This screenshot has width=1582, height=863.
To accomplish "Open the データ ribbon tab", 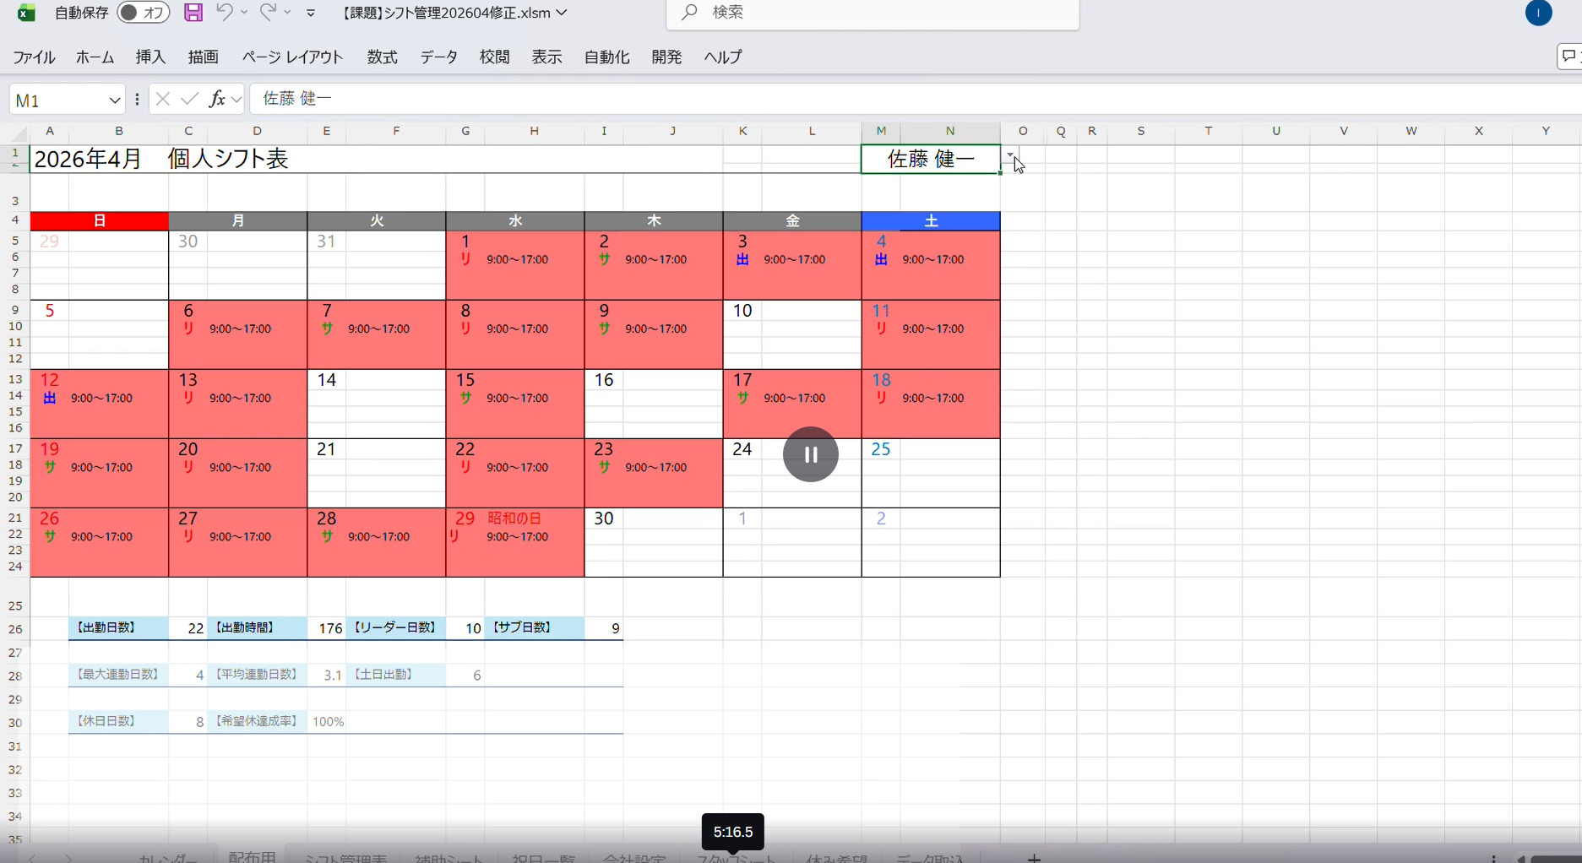I will (x=438, y=57).
